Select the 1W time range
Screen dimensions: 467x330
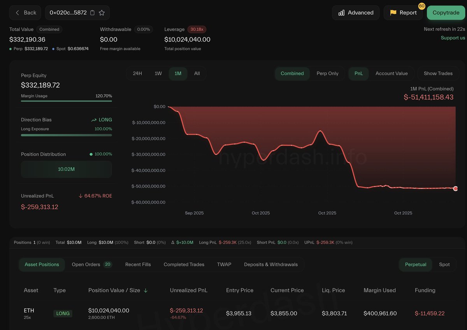click(158, 73)
